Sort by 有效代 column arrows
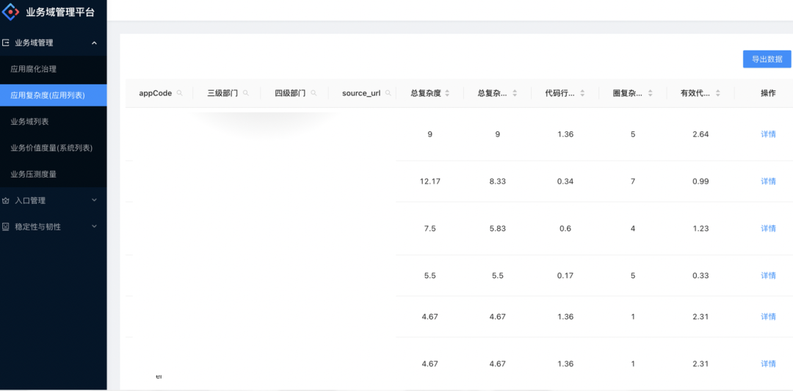 tap(718, 93)
